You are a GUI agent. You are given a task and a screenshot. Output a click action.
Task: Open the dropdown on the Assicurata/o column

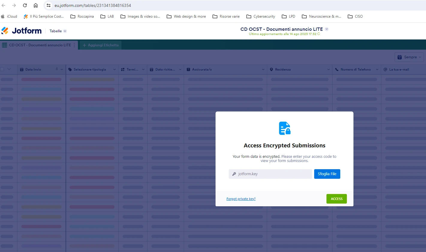click(263, 69)
